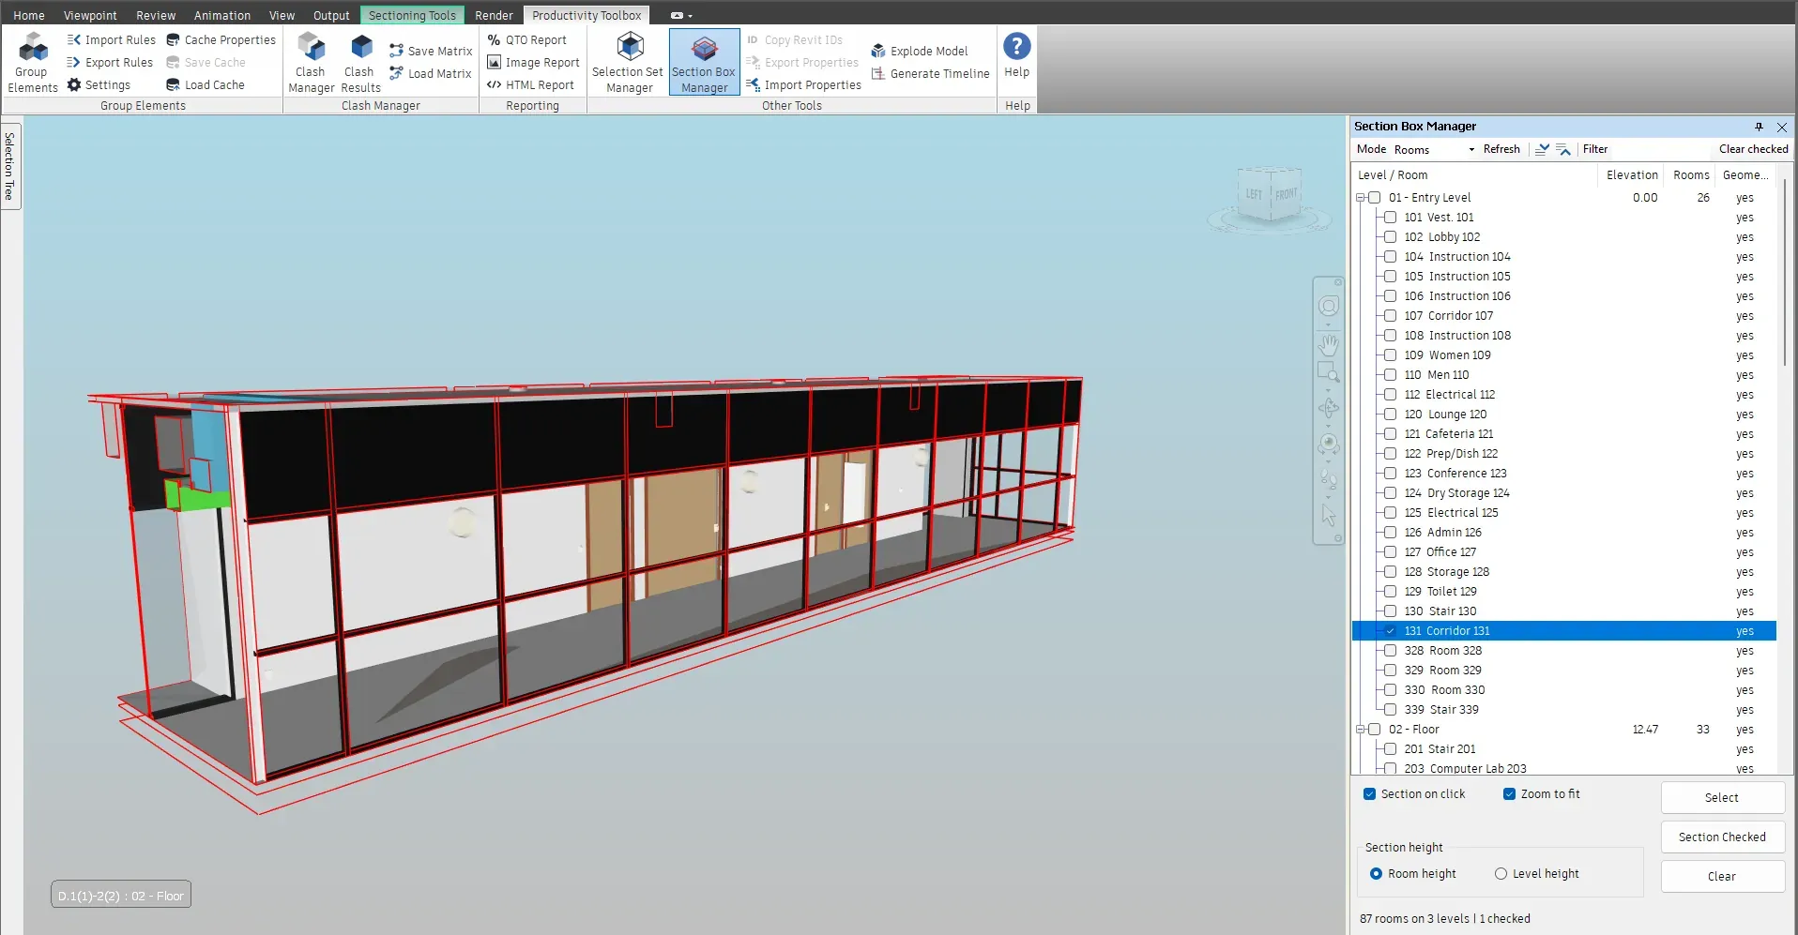
Task: Toggle the Section Box Manager button
Action: pos(704,62)
